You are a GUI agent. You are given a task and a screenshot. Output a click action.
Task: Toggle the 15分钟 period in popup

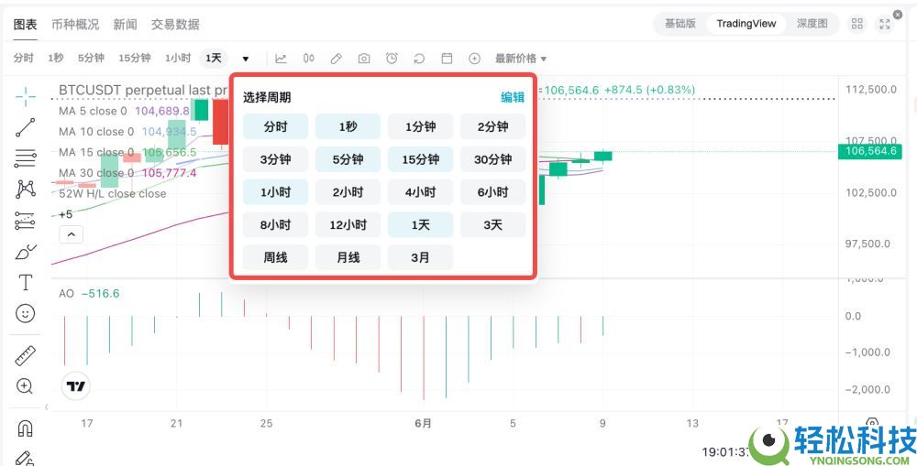421,159
